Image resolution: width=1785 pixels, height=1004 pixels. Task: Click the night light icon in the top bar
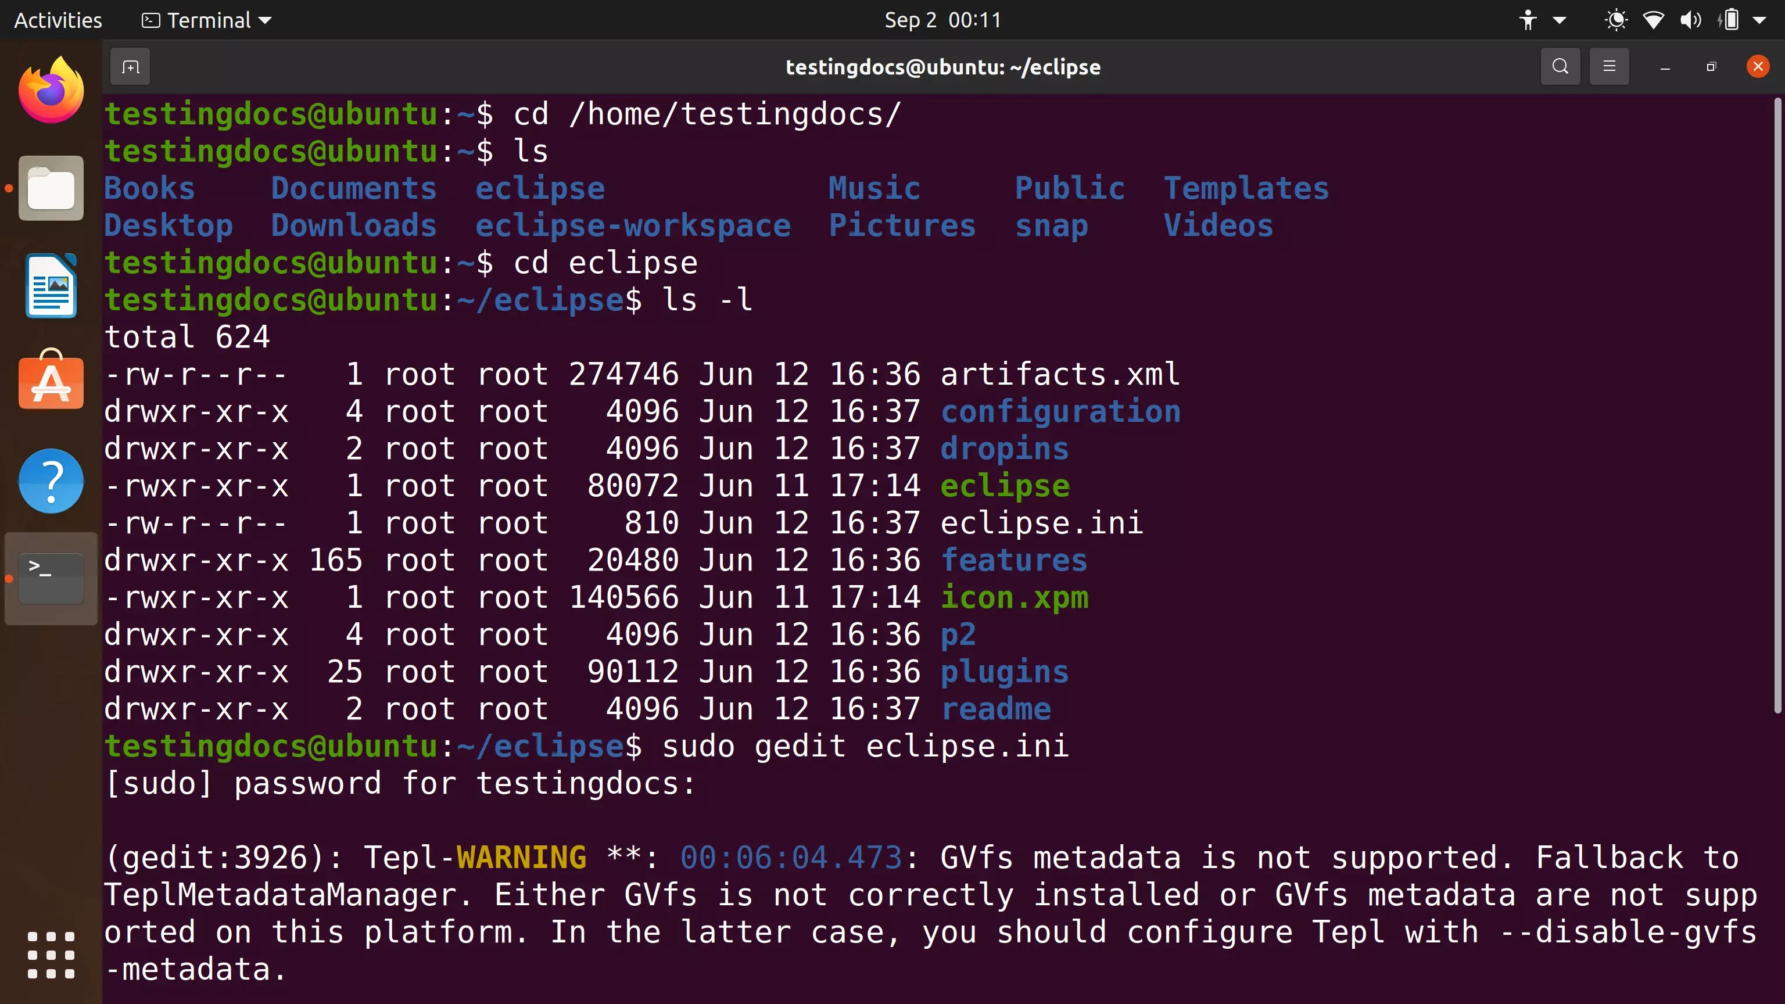click(x=1616, y=19)
